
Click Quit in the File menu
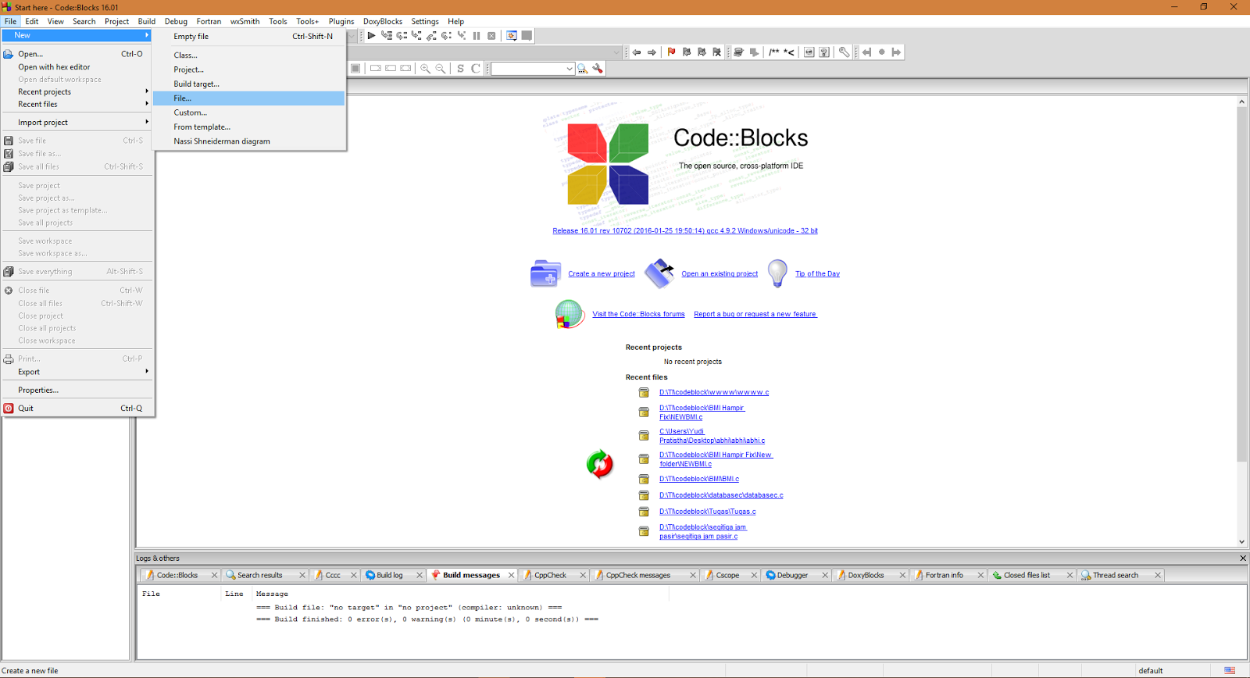pyautogui.click(x=77, y=409)
